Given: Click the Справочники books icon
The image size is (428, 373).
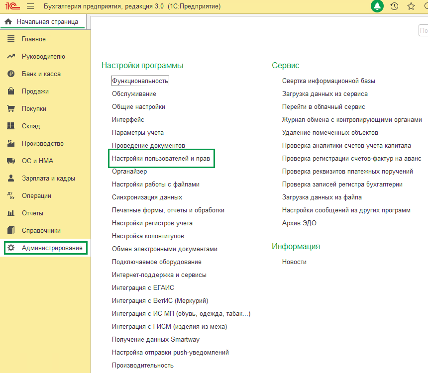Looking at the screenshot, I should tap(11, 230).
